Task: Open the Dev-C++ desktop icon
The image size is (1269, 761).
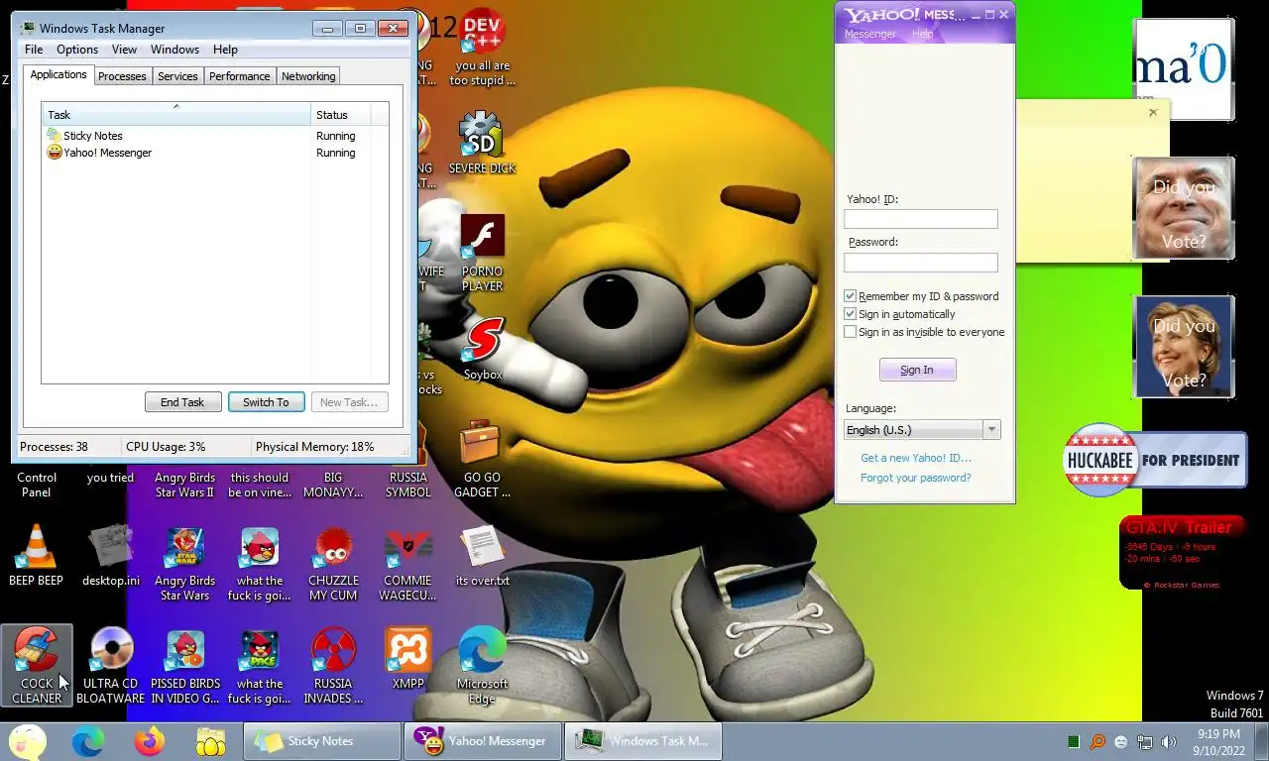Action: coord(482,48)
